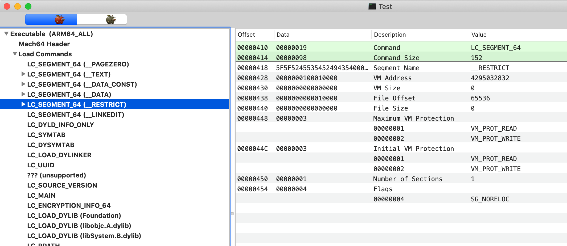Select LC_SOURCE_VERSION load command
This screenshot has height=246, width=567.
pos(62,185)
